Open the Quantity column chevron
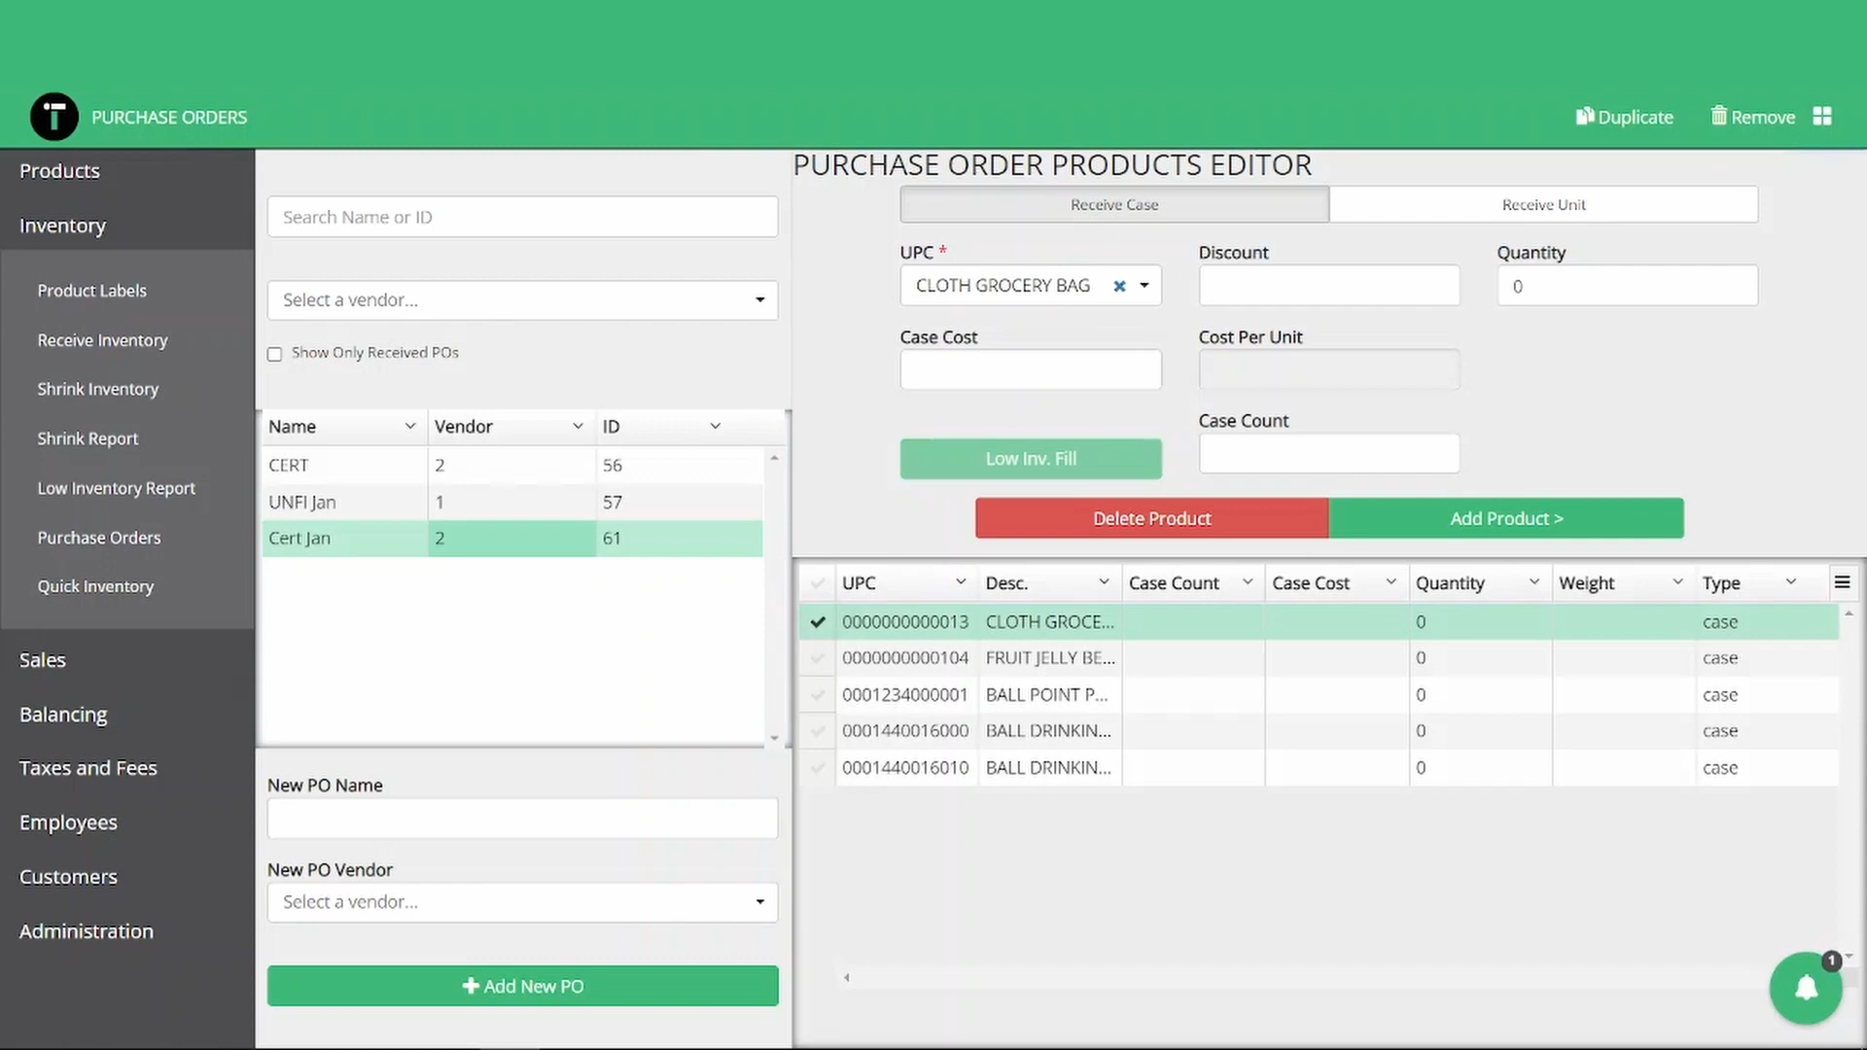 tap(1534, 582)
